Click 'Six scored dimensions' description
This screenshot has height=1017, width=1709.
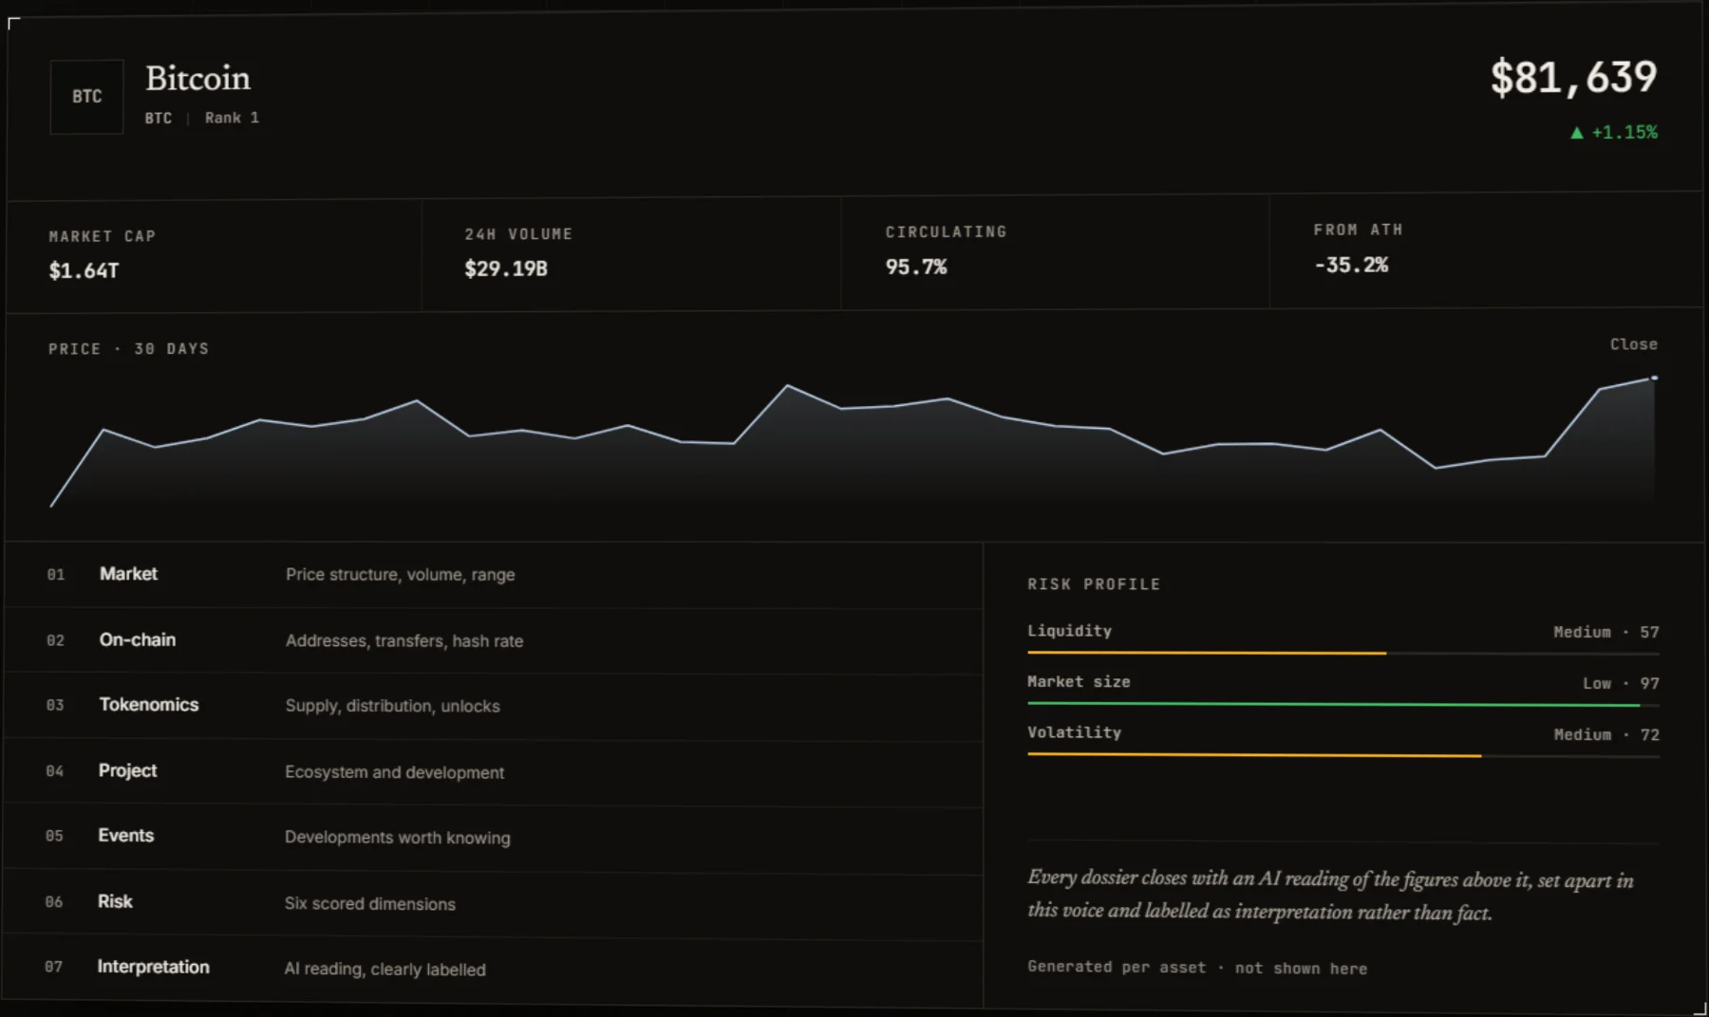click(369, 904)
